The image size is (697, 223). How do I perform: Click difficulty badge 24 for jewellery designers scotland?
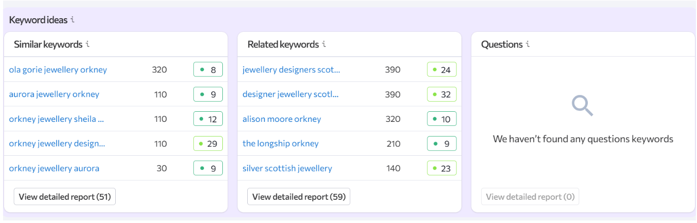[442, 70]
